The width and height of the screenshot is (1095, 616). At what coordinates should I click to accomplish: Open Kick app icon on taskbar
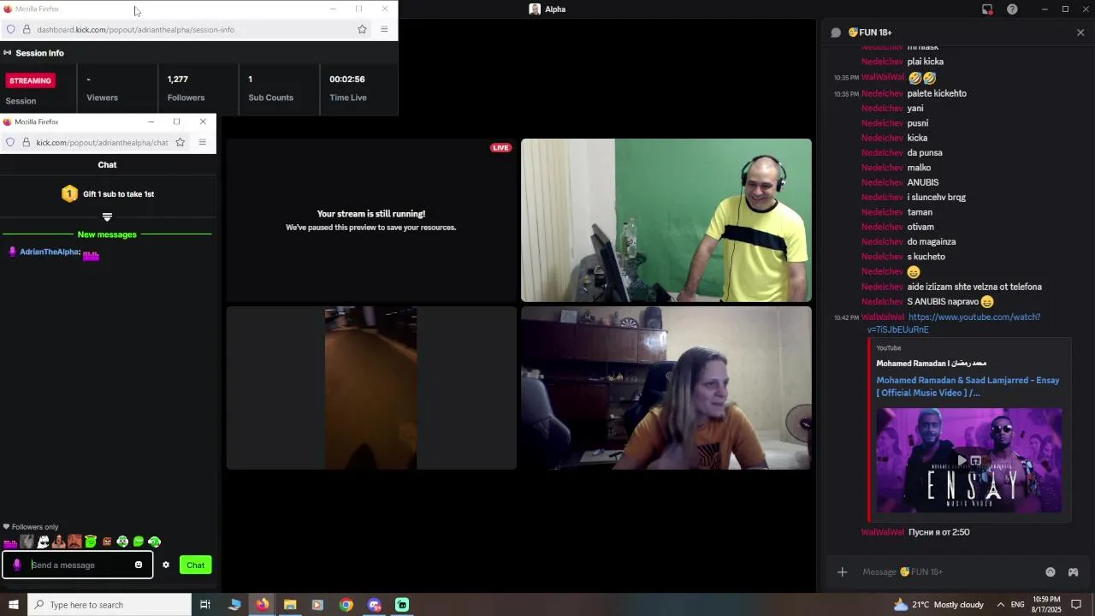[x=402, y=605]
